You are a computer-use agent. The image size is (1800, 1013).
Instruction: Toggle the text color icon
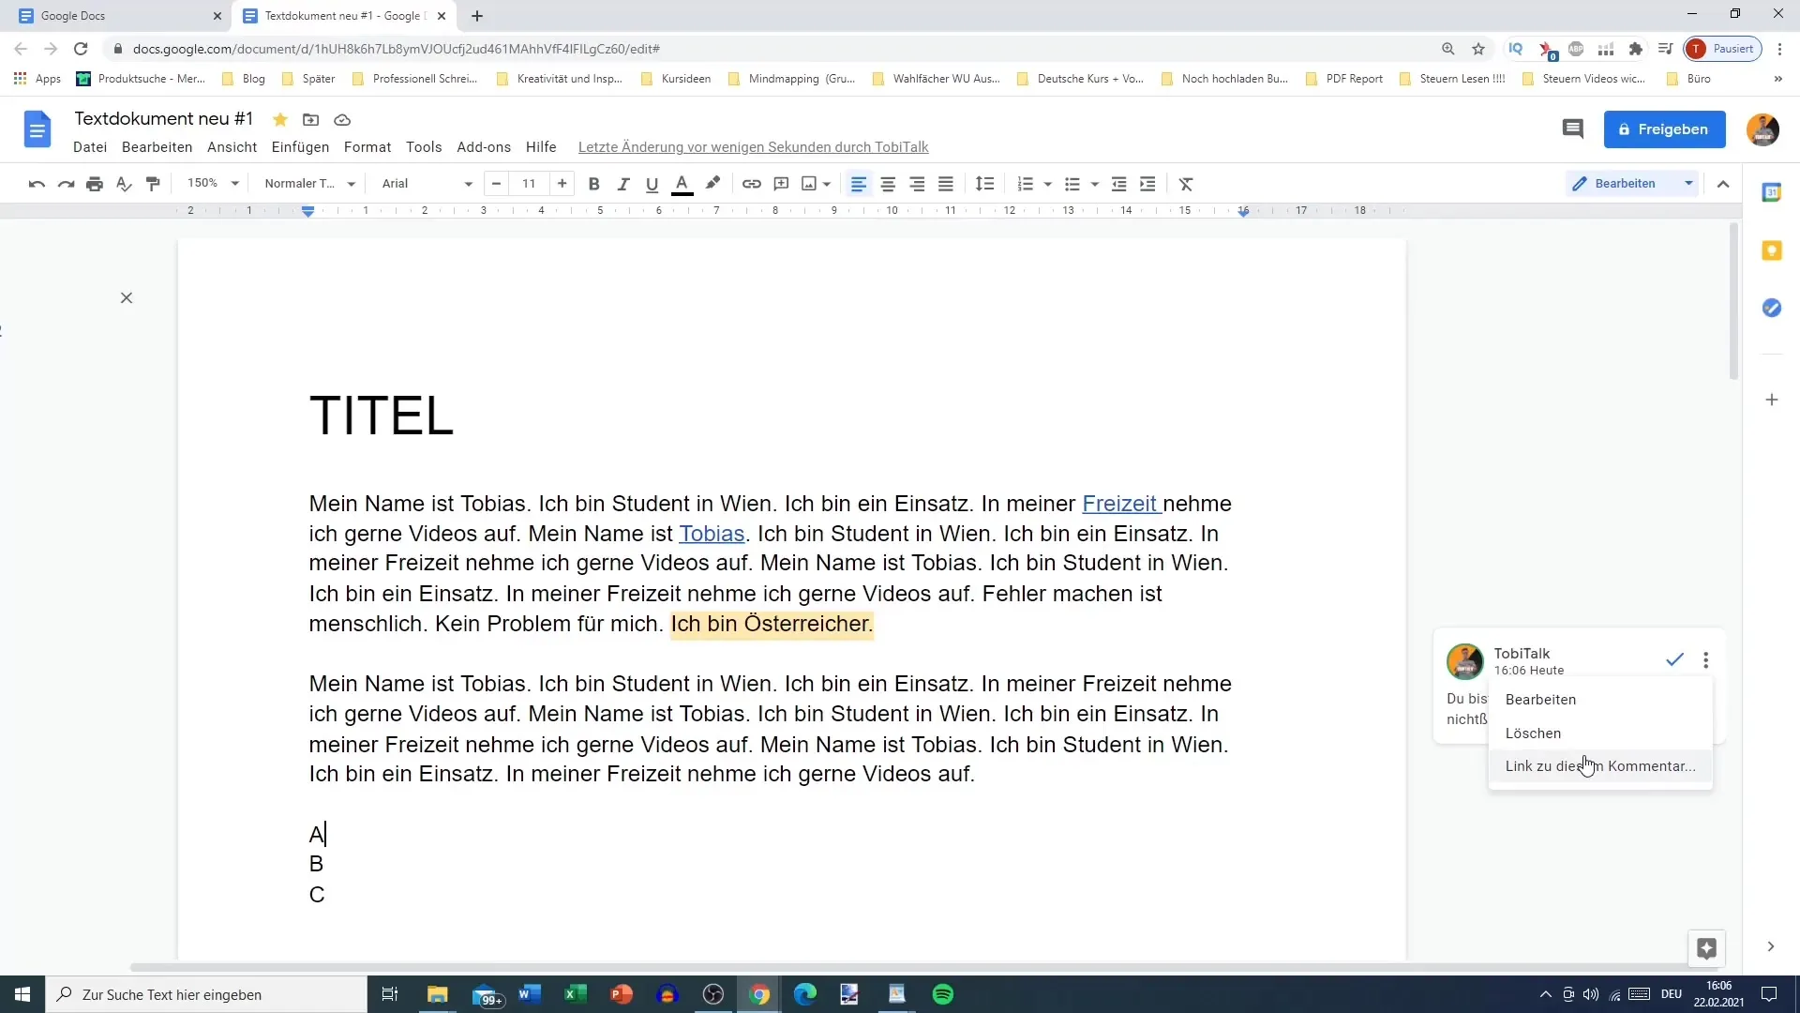tap(682, 183)
